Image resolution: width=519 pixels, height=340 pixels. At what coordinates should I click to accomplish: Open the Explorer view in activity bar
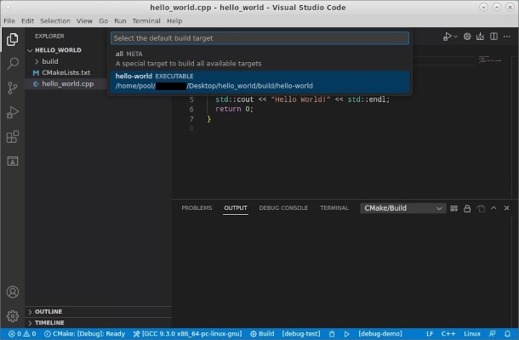tap(13, 39)
